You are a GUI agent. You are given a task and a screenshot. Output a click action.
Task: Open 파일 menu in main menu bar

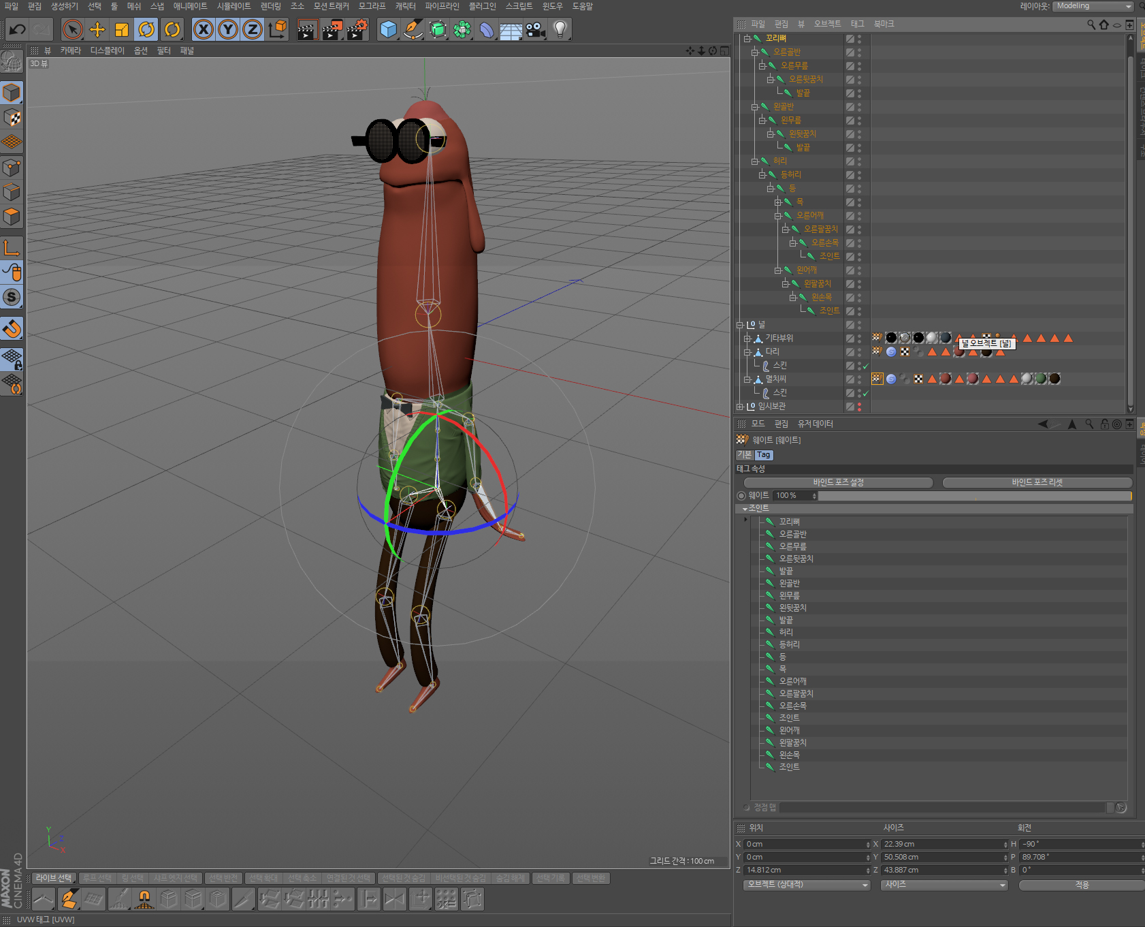(12, 6)
